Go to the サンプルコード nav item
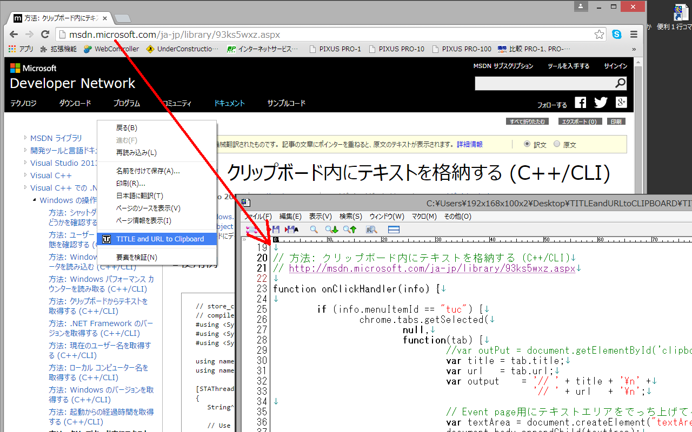The height and width of the screenshot is (432, 692). pyautogui.click(x=286, y=103)
